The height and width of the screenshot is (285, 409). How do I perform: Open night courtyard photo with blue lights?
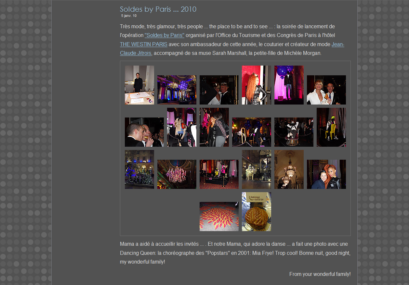139,169
